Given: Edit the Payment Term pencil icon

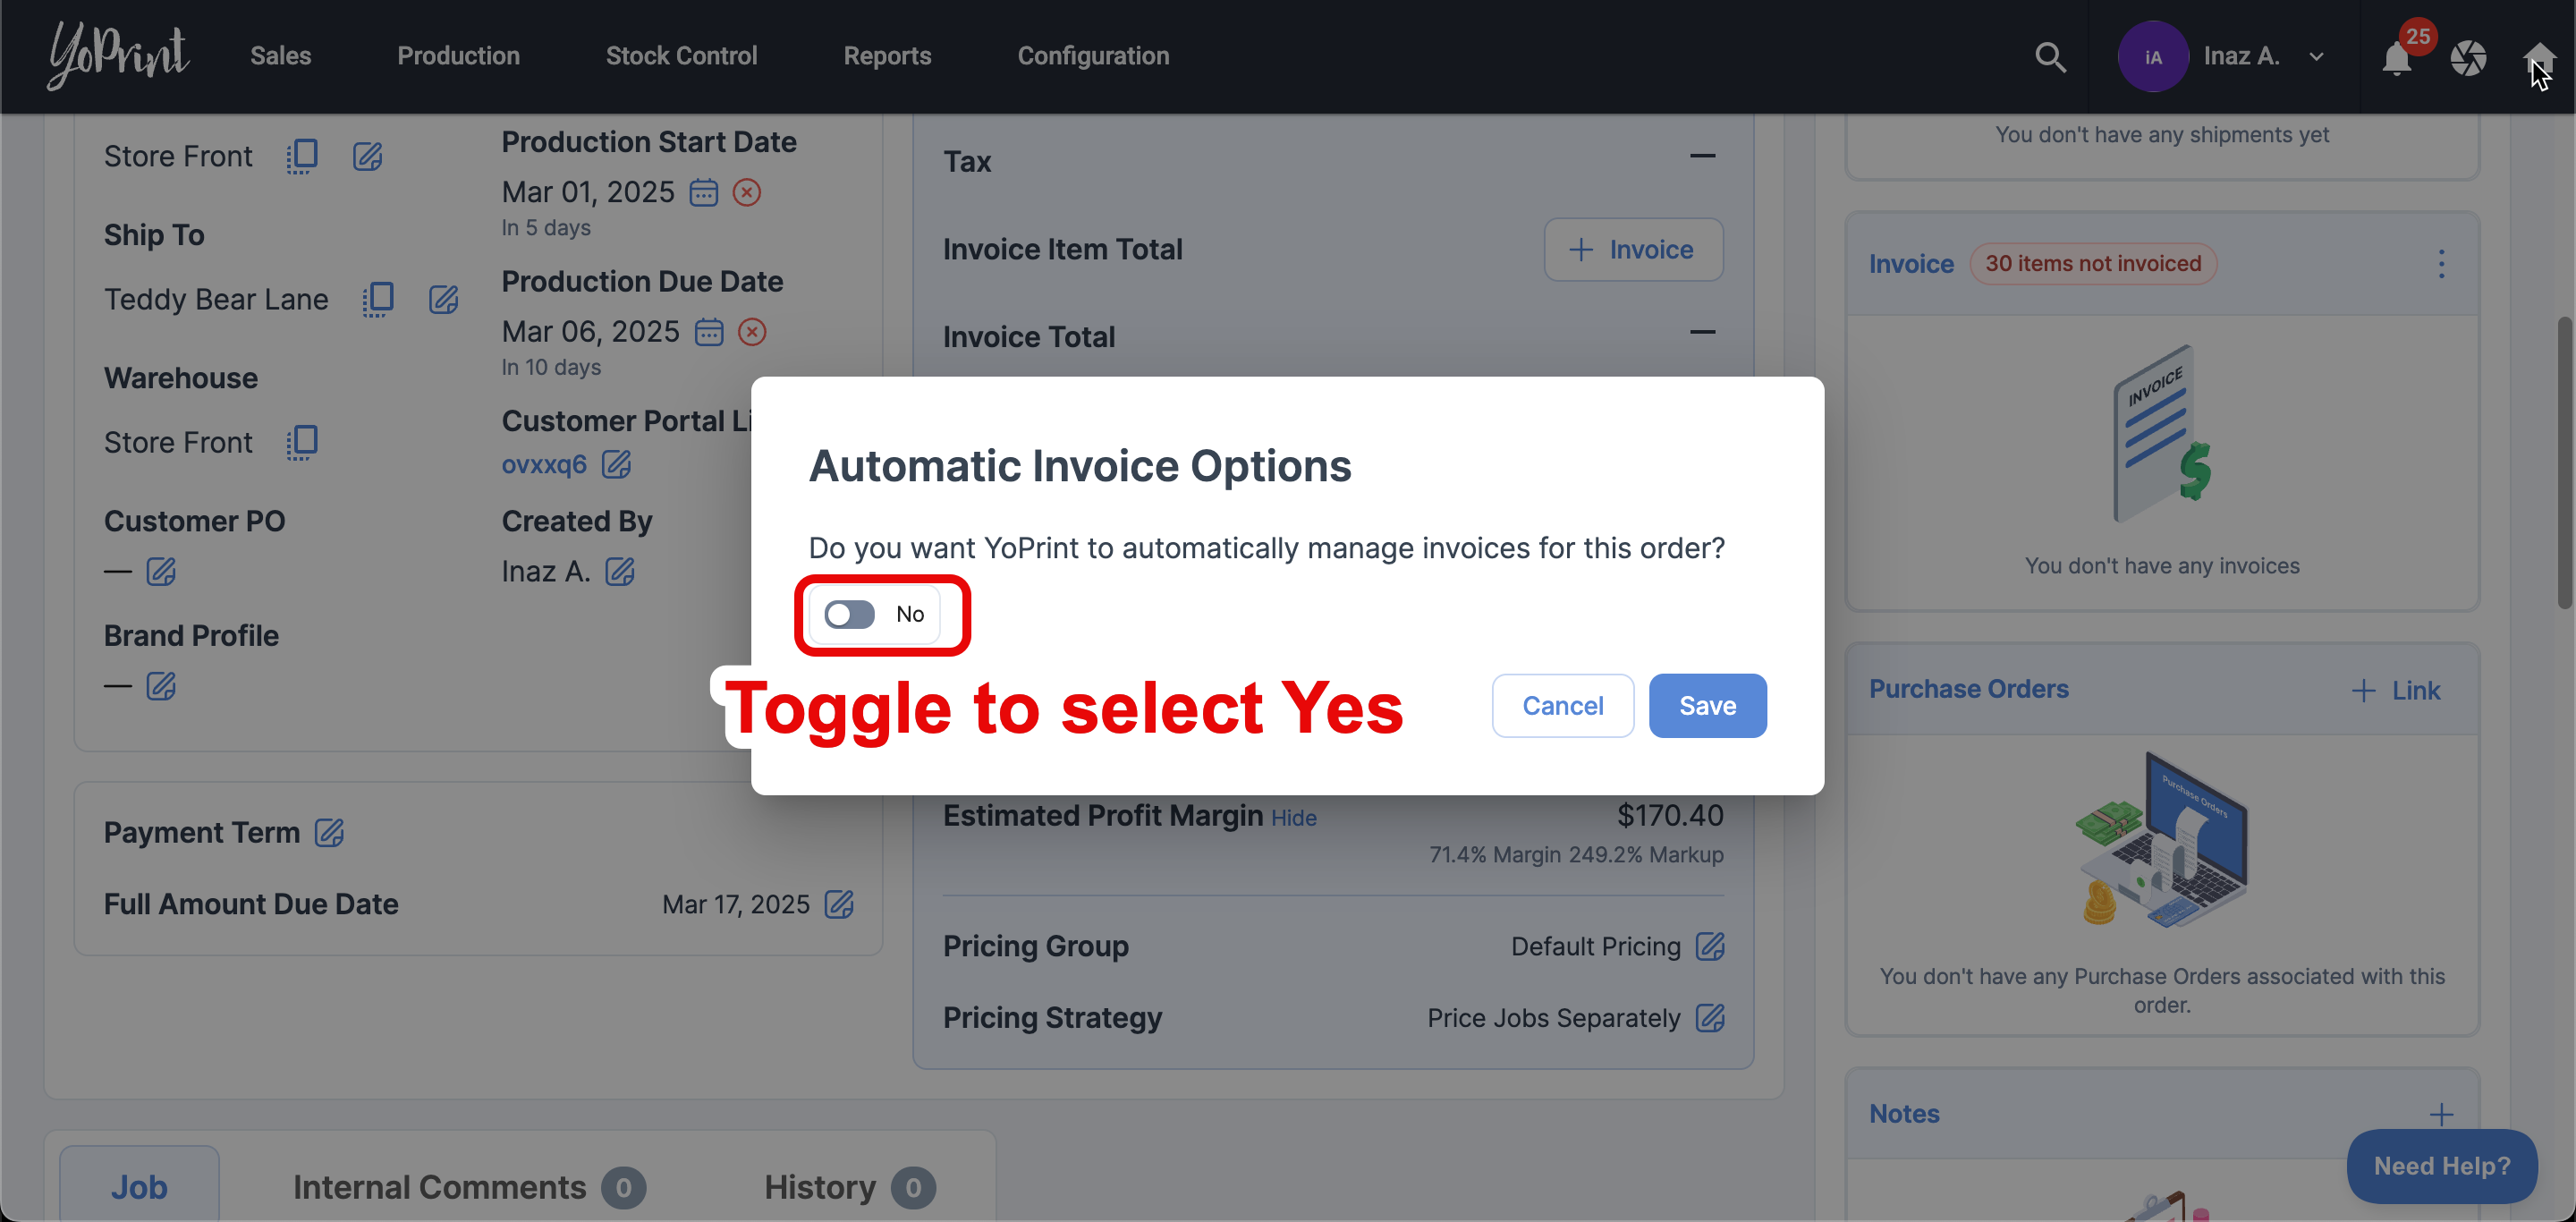Looking at the screenshot, I should click(x=329, y=833).
